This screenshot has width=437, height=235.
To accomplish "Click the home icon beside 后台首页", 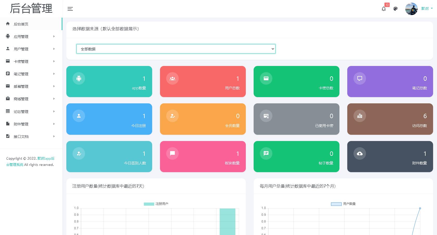I will 8,24.
